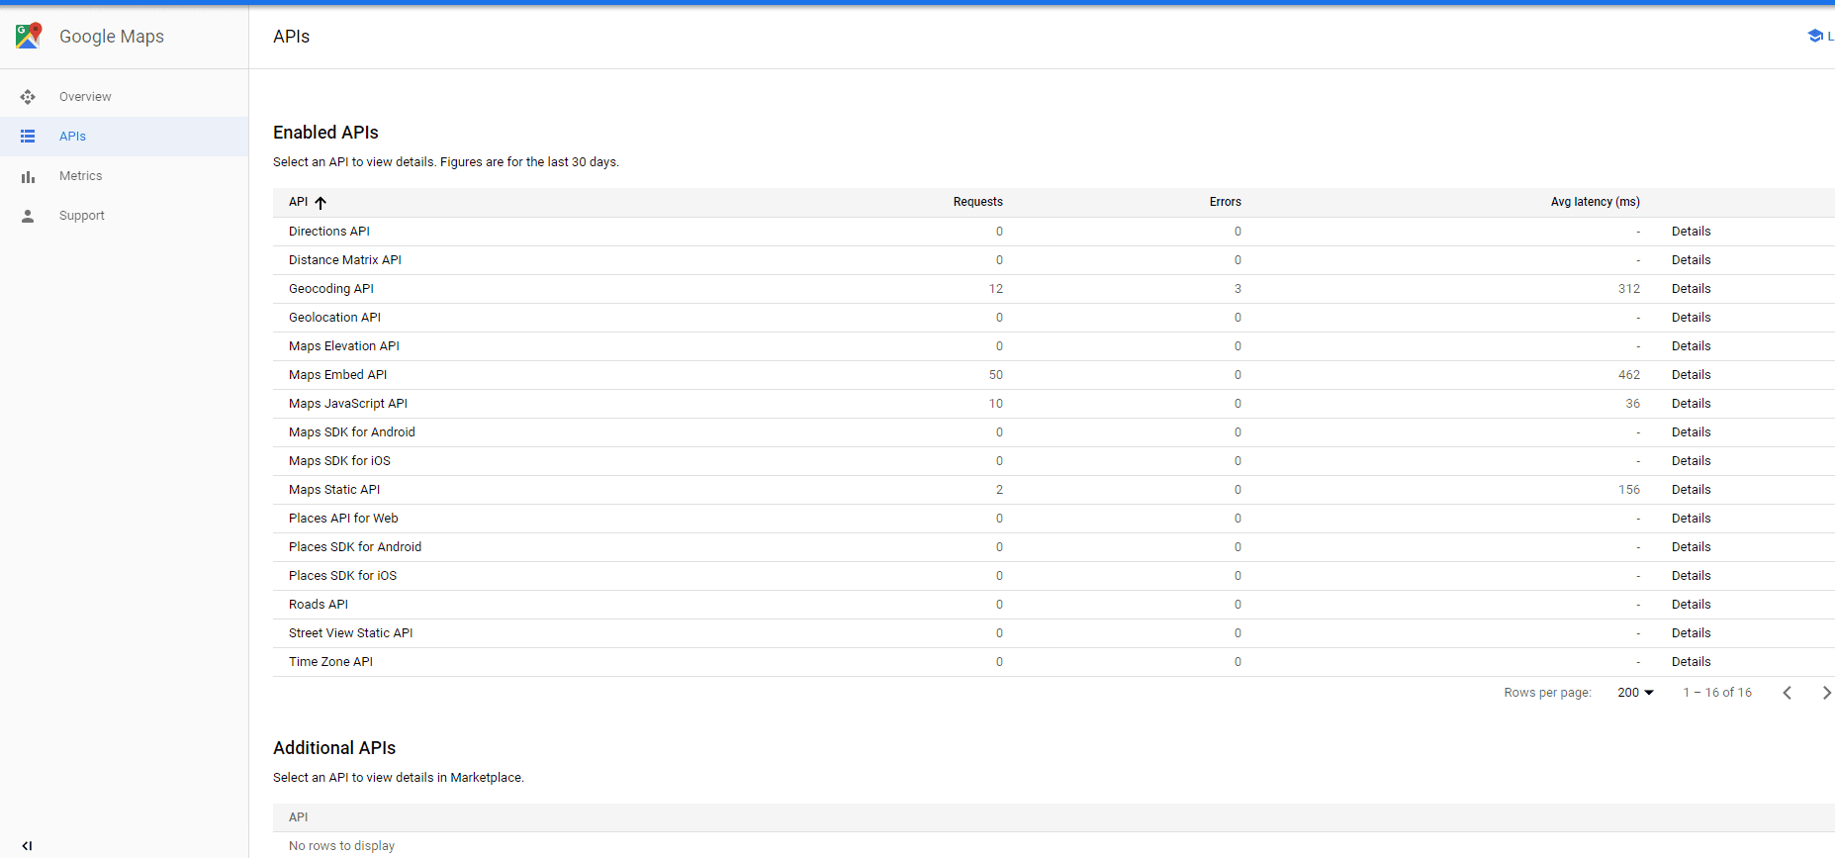1835x858 pixels.
Task: Open Details for Maps JavaScript API
Action: click(x=1691, y=404)
